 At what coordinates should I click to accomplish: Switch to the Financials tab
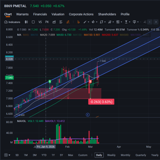[40, 14]
